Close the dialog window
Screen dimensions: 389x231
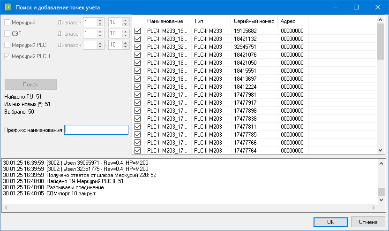pyautogui.click(x=378, y=7)
